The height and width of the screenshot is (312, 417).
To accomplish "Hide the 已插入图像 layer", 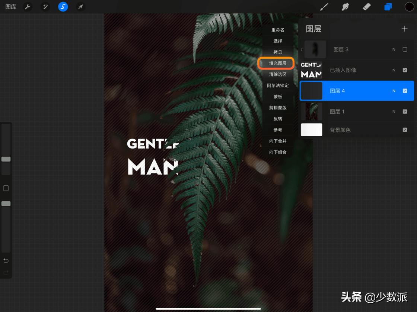I will (405, 70).
